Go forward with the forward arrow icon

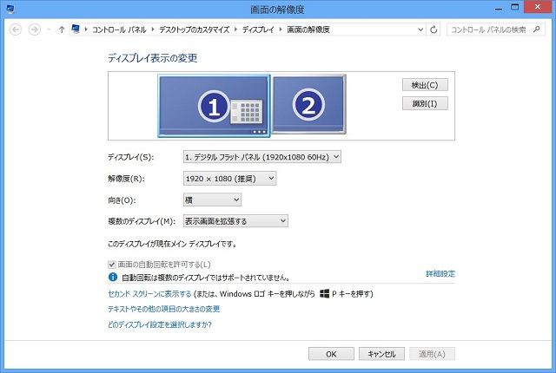[35, 29]
